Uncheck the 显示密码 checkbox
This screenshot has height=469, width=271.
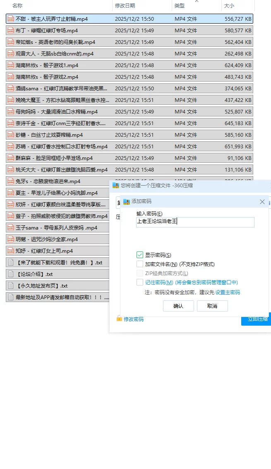click(x=140, y=255)
